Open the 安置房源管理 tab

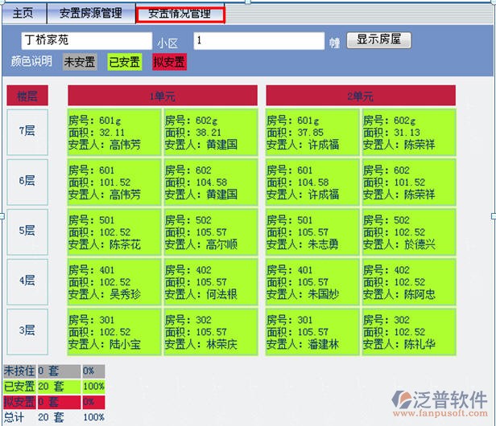coord(90,14)
